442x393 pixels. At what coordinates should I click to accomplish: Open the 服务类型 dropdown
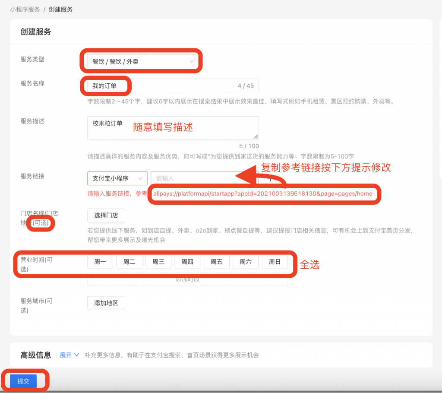(142, 61)
